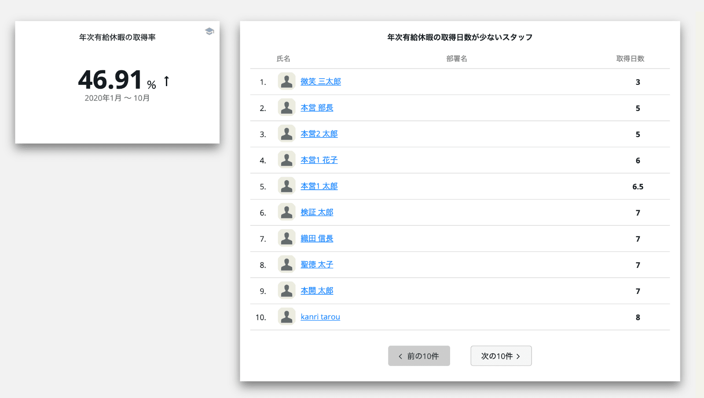Click avatar icon for 聖徳 太子
The width and height of the screenshot is (704, 398).
pos(286,264)
